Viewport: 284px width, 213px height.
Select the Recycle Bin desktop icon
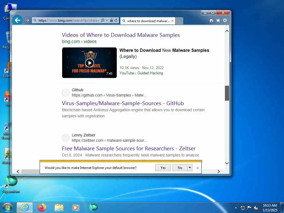tap(6, 40)
